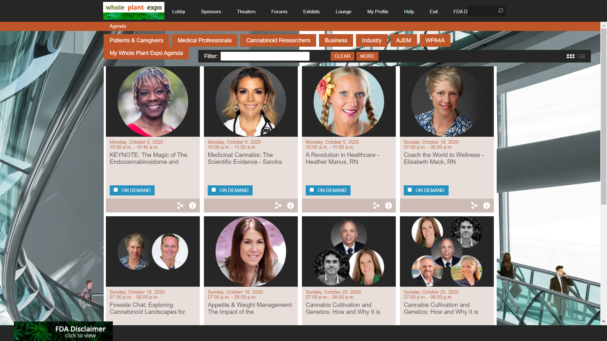Viewport: 607px width, 341px height.
Task: Tick ON DEMAND checkbox for KEYNOTE session
Action: pos(116,190)
